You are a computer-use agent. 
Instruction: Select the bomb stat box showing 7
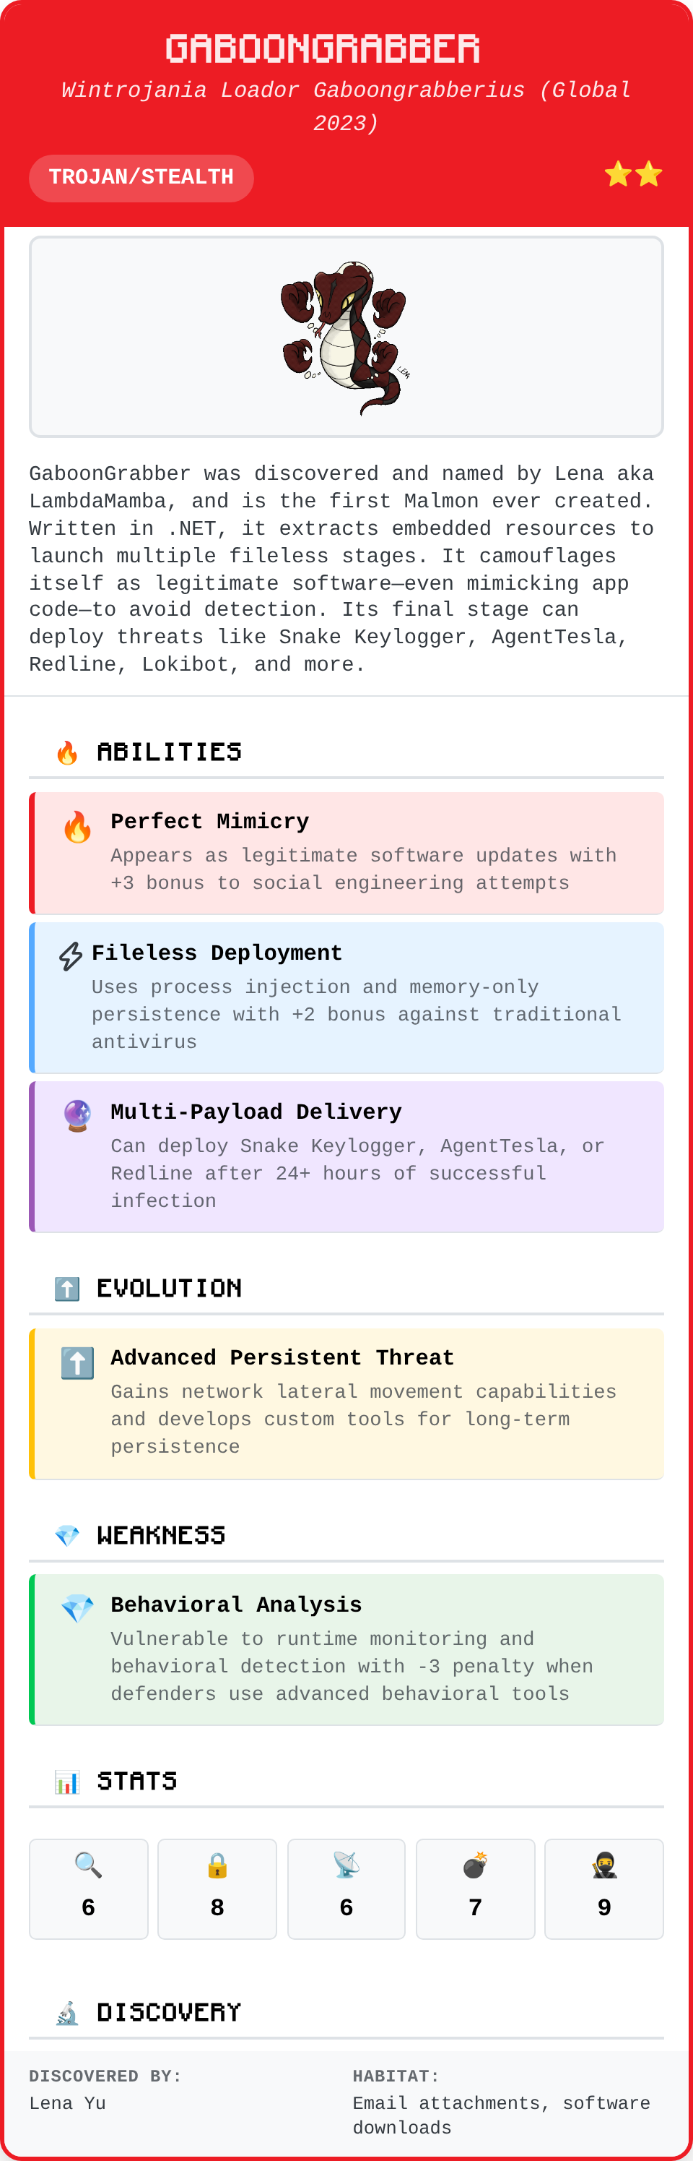tap(475, 1889)
